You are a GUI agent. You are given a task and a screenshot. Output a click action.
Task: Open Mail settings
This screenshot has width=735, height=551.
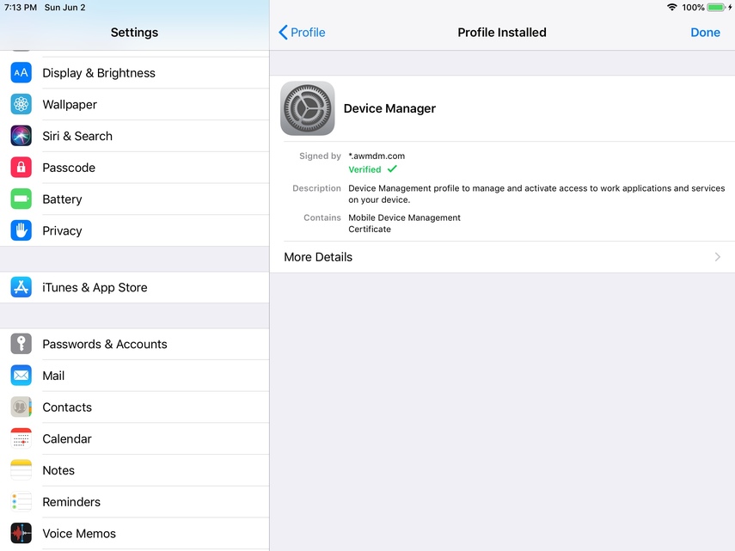click(x=53, y=376)
